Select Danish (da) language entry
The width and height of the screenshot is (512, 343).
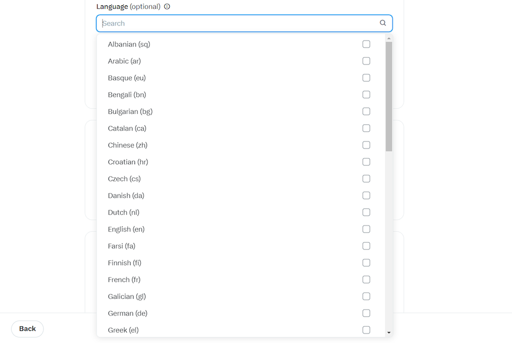(x=241, y=195)
